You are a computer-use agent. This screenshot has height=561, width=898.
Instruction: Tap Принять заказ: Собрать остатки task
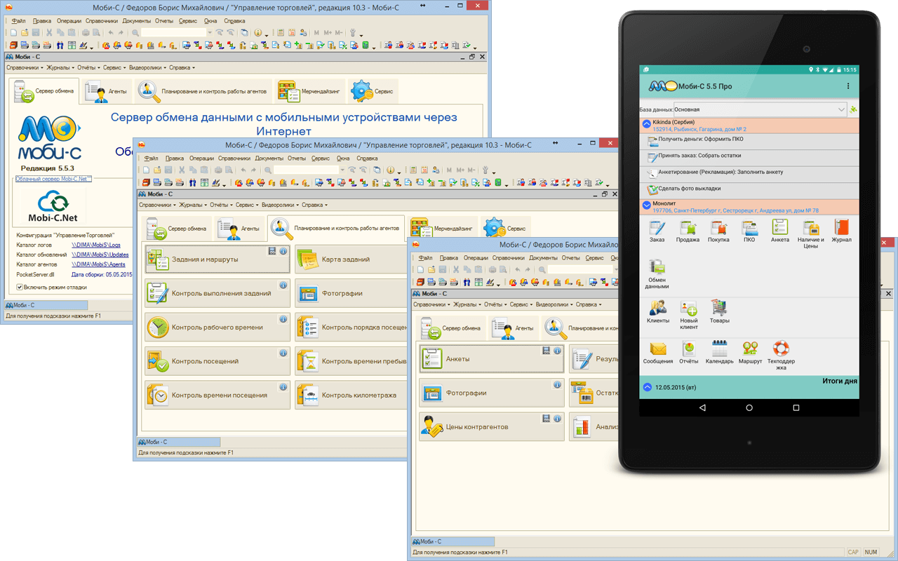749,157
